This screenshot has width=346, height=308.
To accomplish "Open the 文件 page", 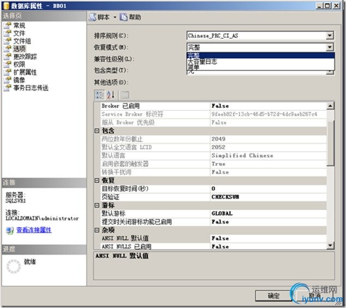I will click(x=19, y=33).
